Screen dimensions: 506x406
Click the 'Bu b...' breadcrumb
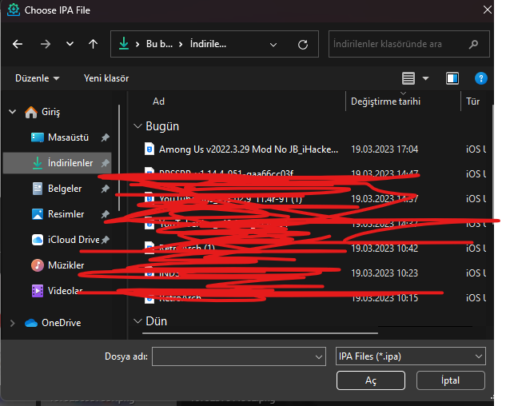coord(159,44)
